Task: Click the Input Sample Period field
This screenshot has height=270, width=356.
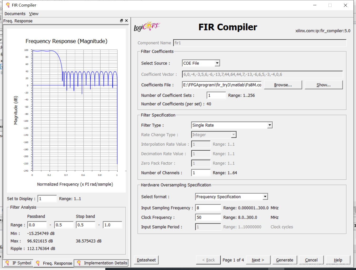Action: (208, 227)
